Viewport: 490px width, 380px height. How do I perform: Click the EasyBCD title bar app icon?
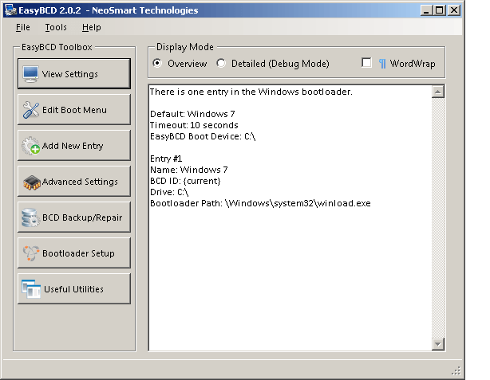point(10,11)
